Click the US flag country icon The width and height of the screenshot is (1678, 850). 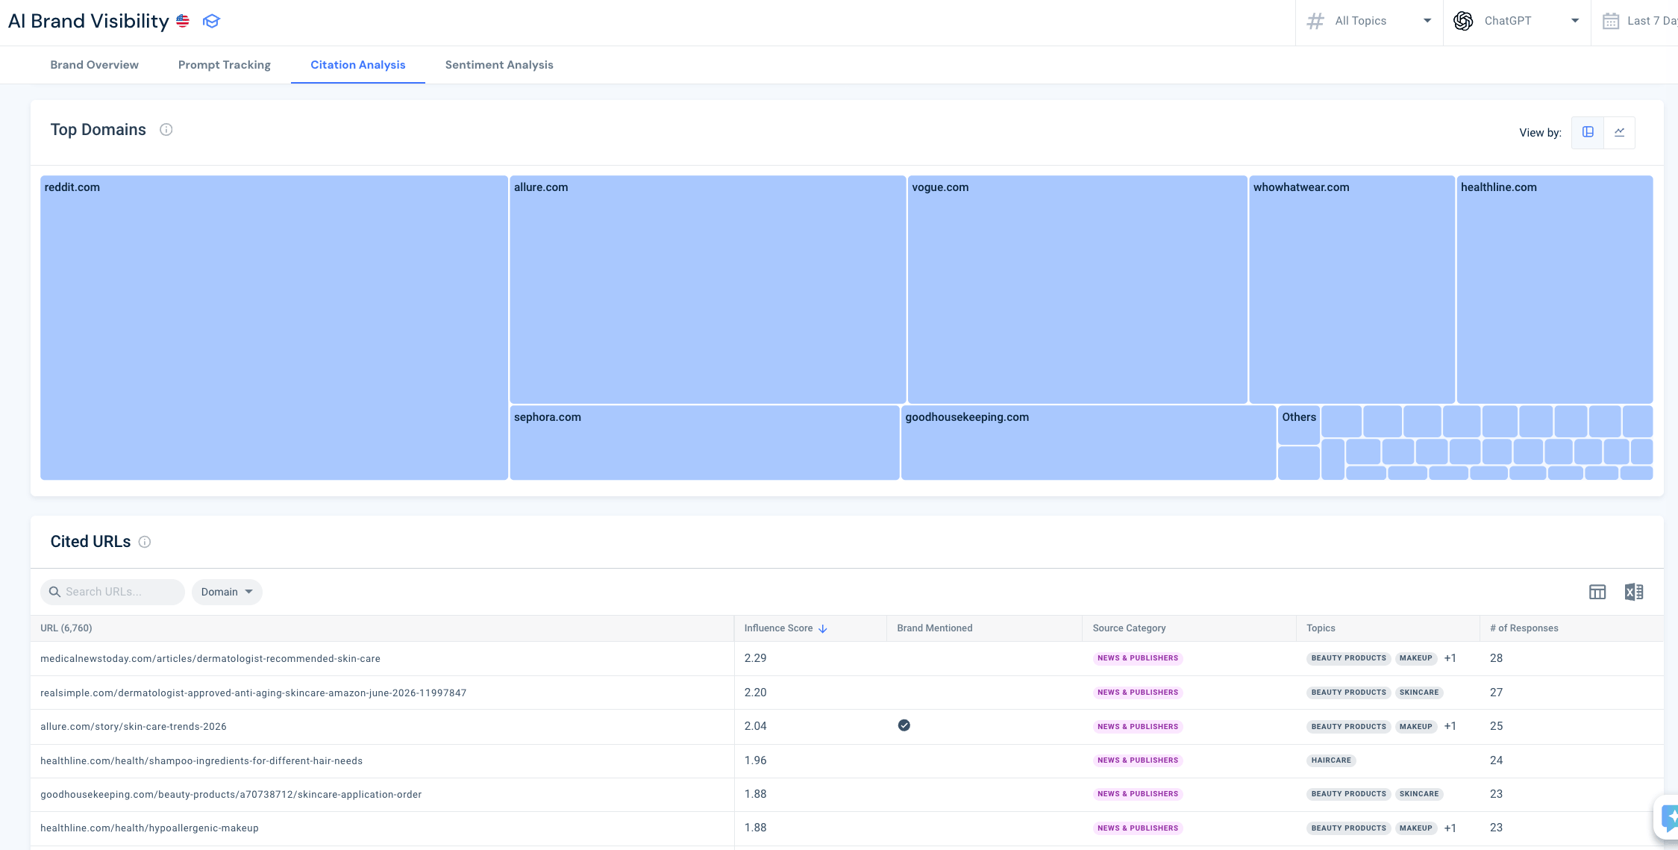(183, 21)
